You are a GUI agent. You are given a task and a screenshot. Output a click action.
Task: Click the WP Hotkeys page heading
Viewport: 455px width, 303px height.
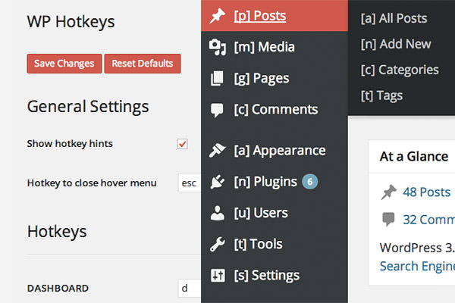[71, 22]
